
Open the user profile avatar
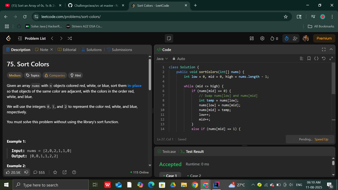coord(306,38)
